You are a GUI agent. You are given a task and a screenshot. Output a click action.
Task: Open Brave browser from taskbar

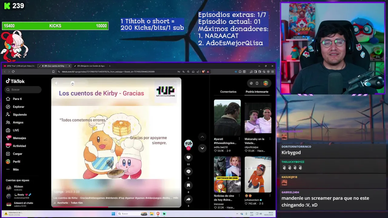point(158,214)
